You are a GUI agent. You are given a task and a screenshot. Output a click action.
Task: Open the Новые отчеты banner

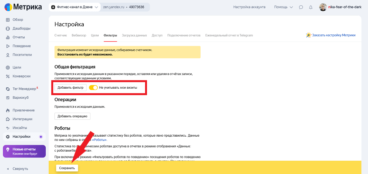[x=24, y=151]
